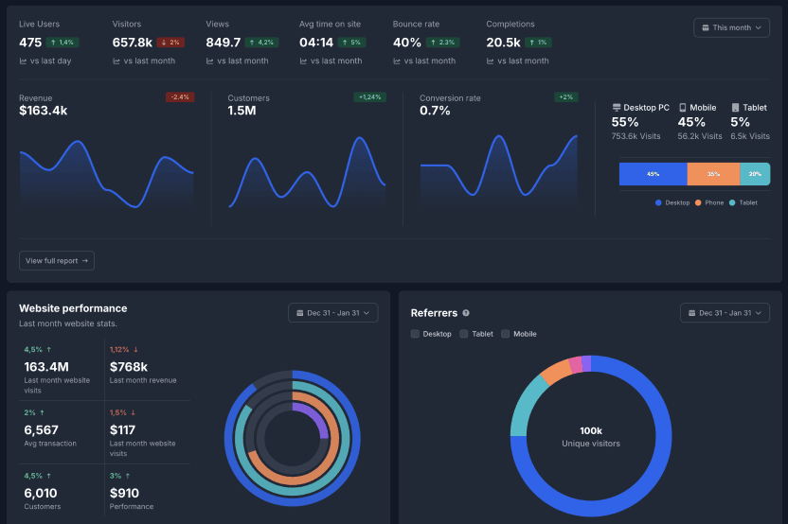Click the Referrers help question-mark icon

[x=466, y=313]
